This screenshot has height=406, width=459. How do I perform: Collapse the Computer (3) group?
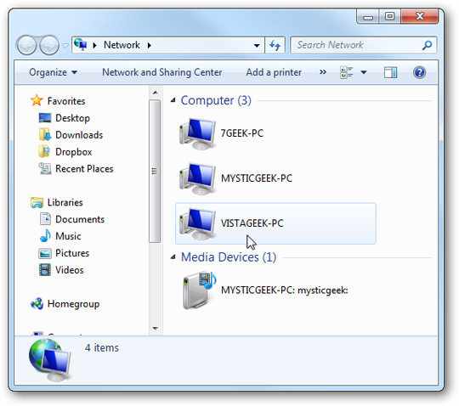pos(173,100)
